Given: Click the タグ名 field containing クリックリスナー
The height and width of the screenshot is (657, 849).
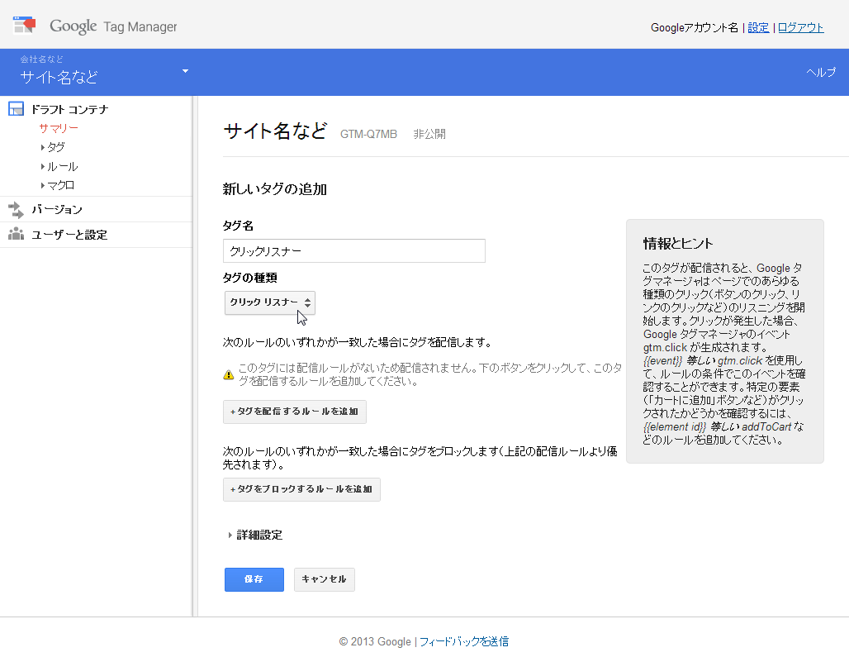Looking at the screenshot, I should click(353, 250).
